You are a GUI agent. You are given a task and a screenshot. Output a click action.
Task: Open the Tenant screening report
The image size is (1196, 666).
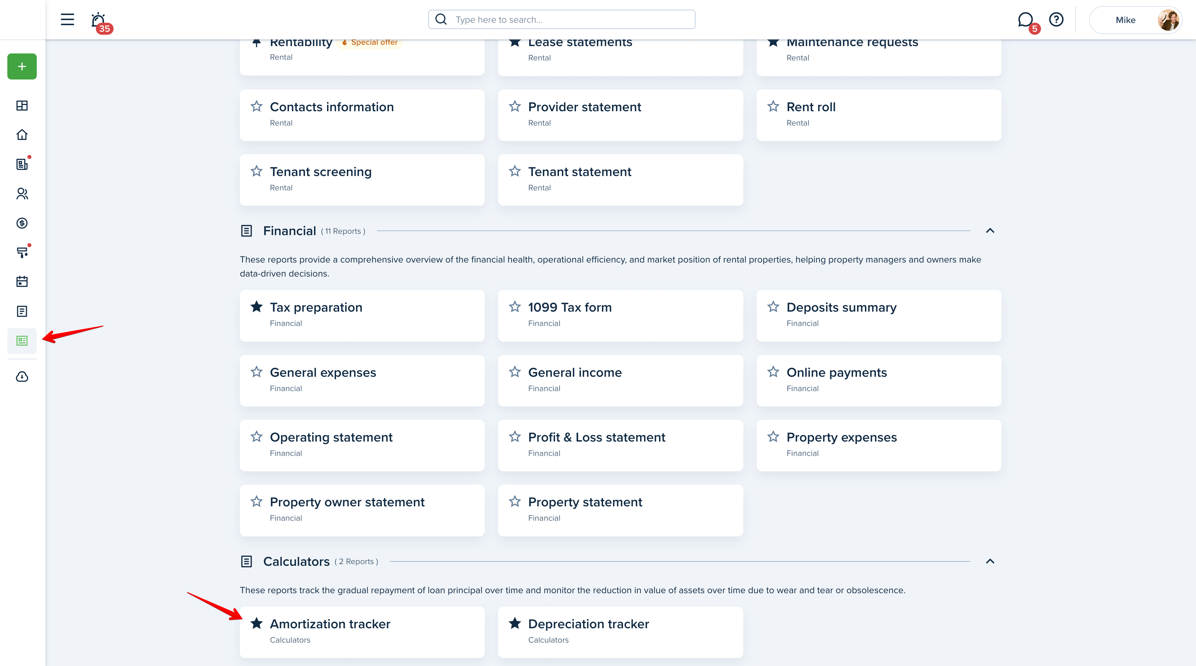point(362,180)
